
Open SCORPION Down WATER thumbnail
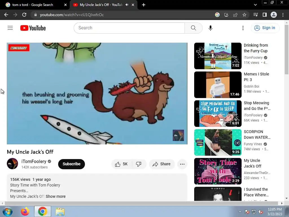click(218, 142)
